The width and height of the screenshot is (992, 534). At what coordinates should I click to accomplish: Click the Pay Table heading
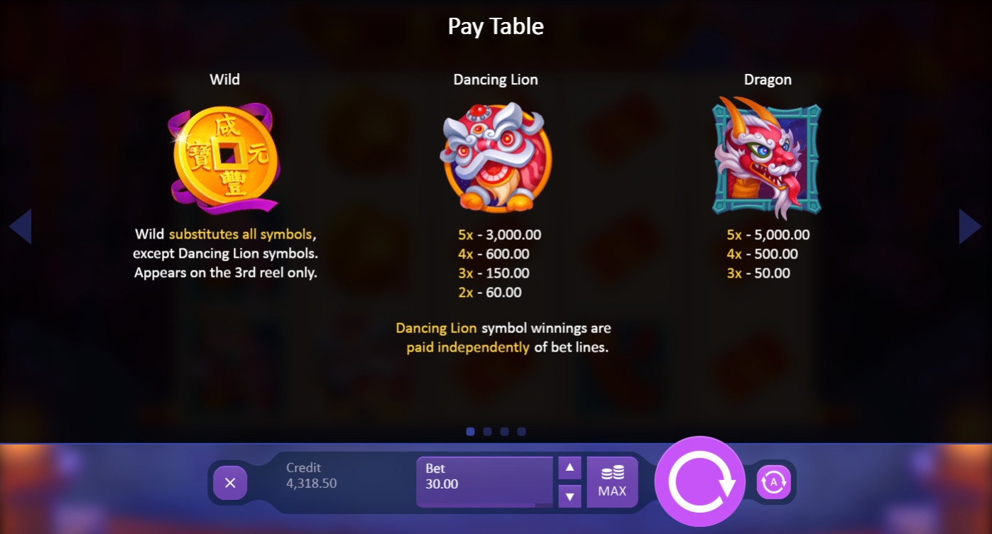tap(496, 26)
